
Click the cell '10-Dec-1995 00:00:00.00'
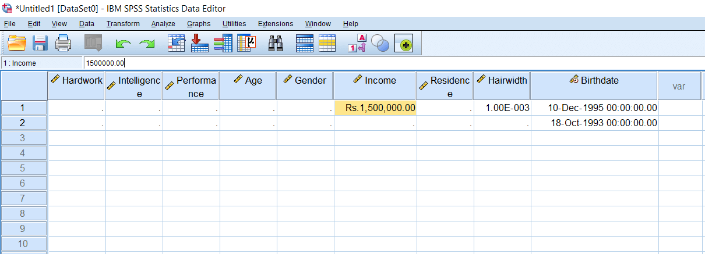click(595, 108)
